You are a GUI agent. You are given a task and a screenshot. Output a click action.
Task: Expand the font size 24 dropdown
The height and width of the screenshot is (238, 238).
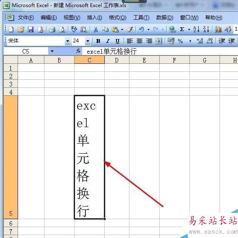point(88,41)
